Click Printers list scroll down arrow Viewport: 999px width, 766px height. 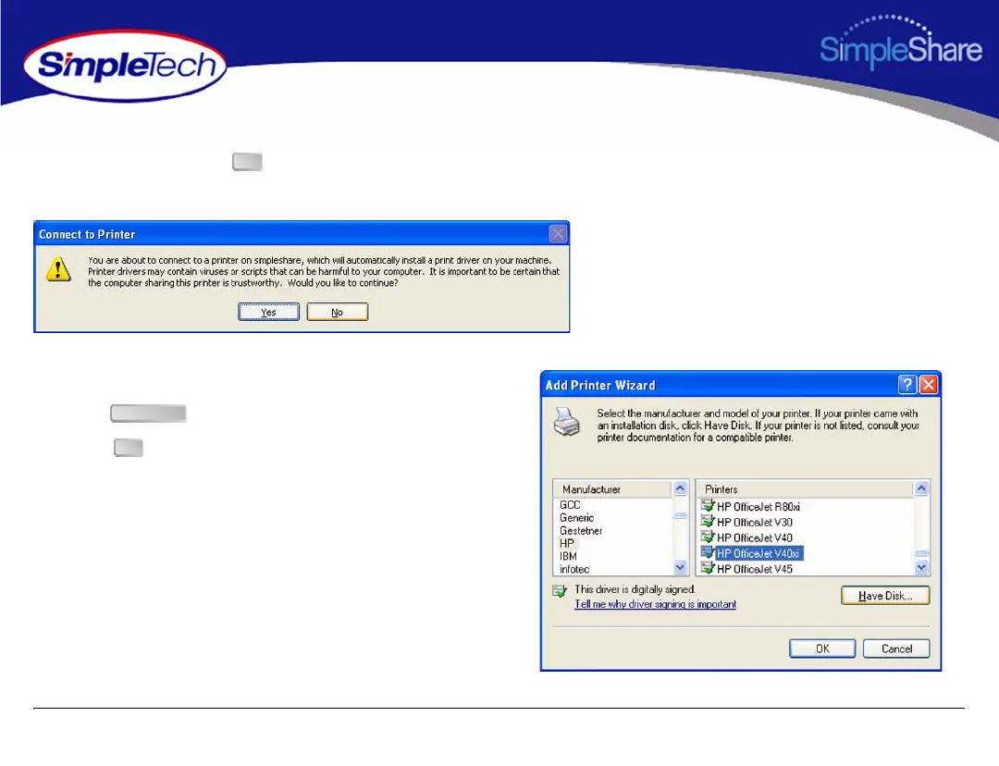click(921, 566)
